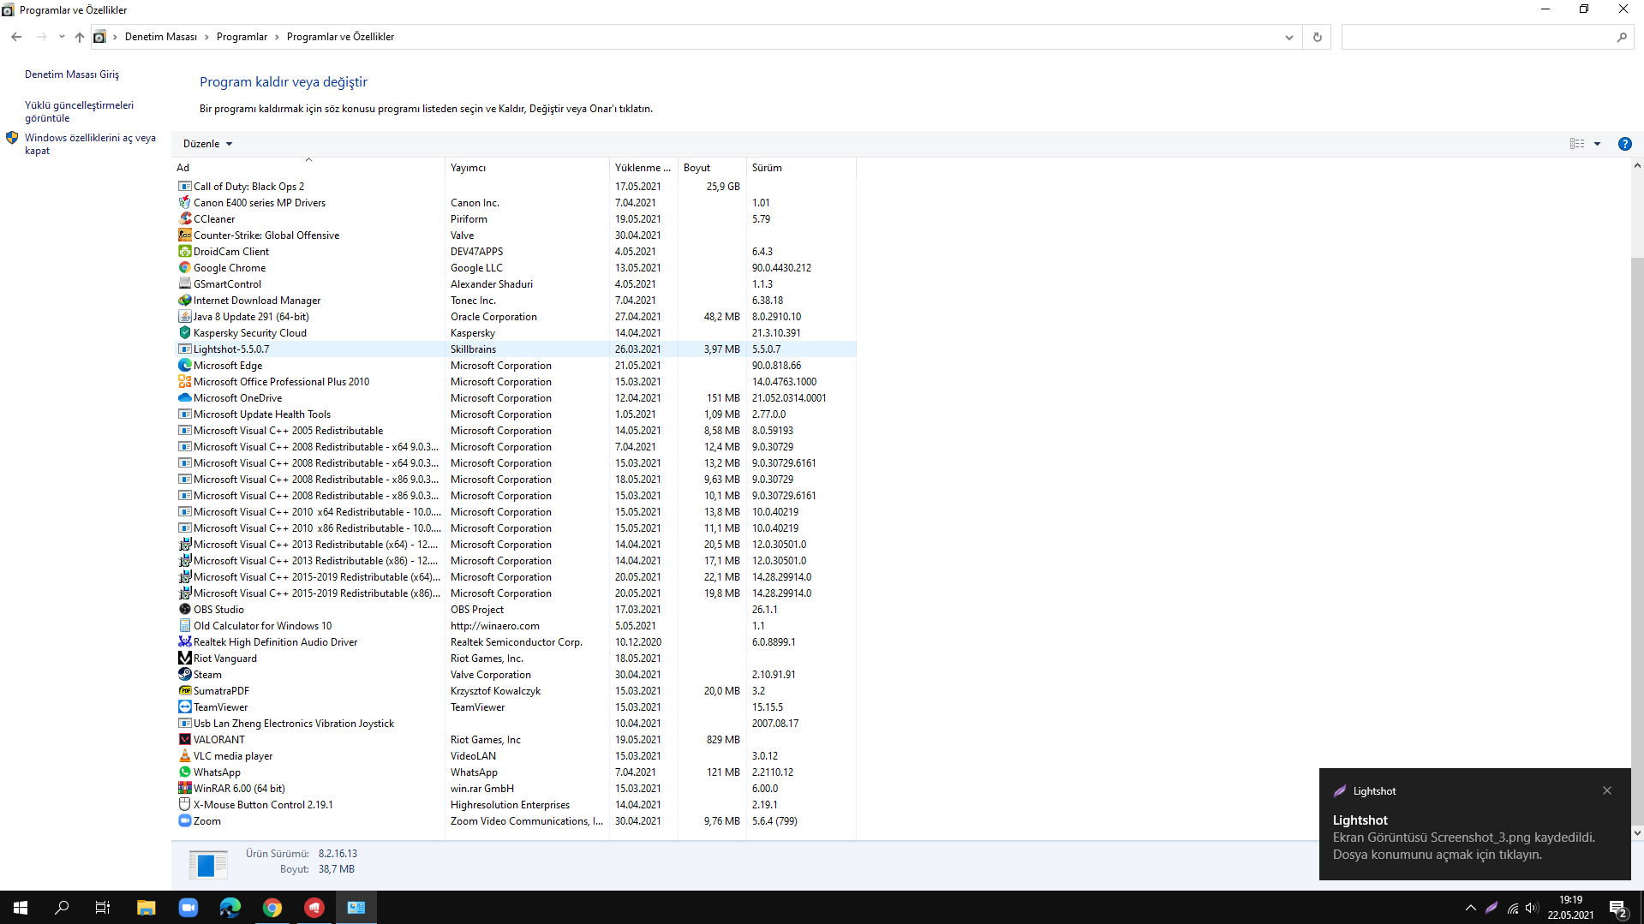This screenshot has height=924, width=1644.
Task: Go up one folder level
Action: tap(80, 37)
